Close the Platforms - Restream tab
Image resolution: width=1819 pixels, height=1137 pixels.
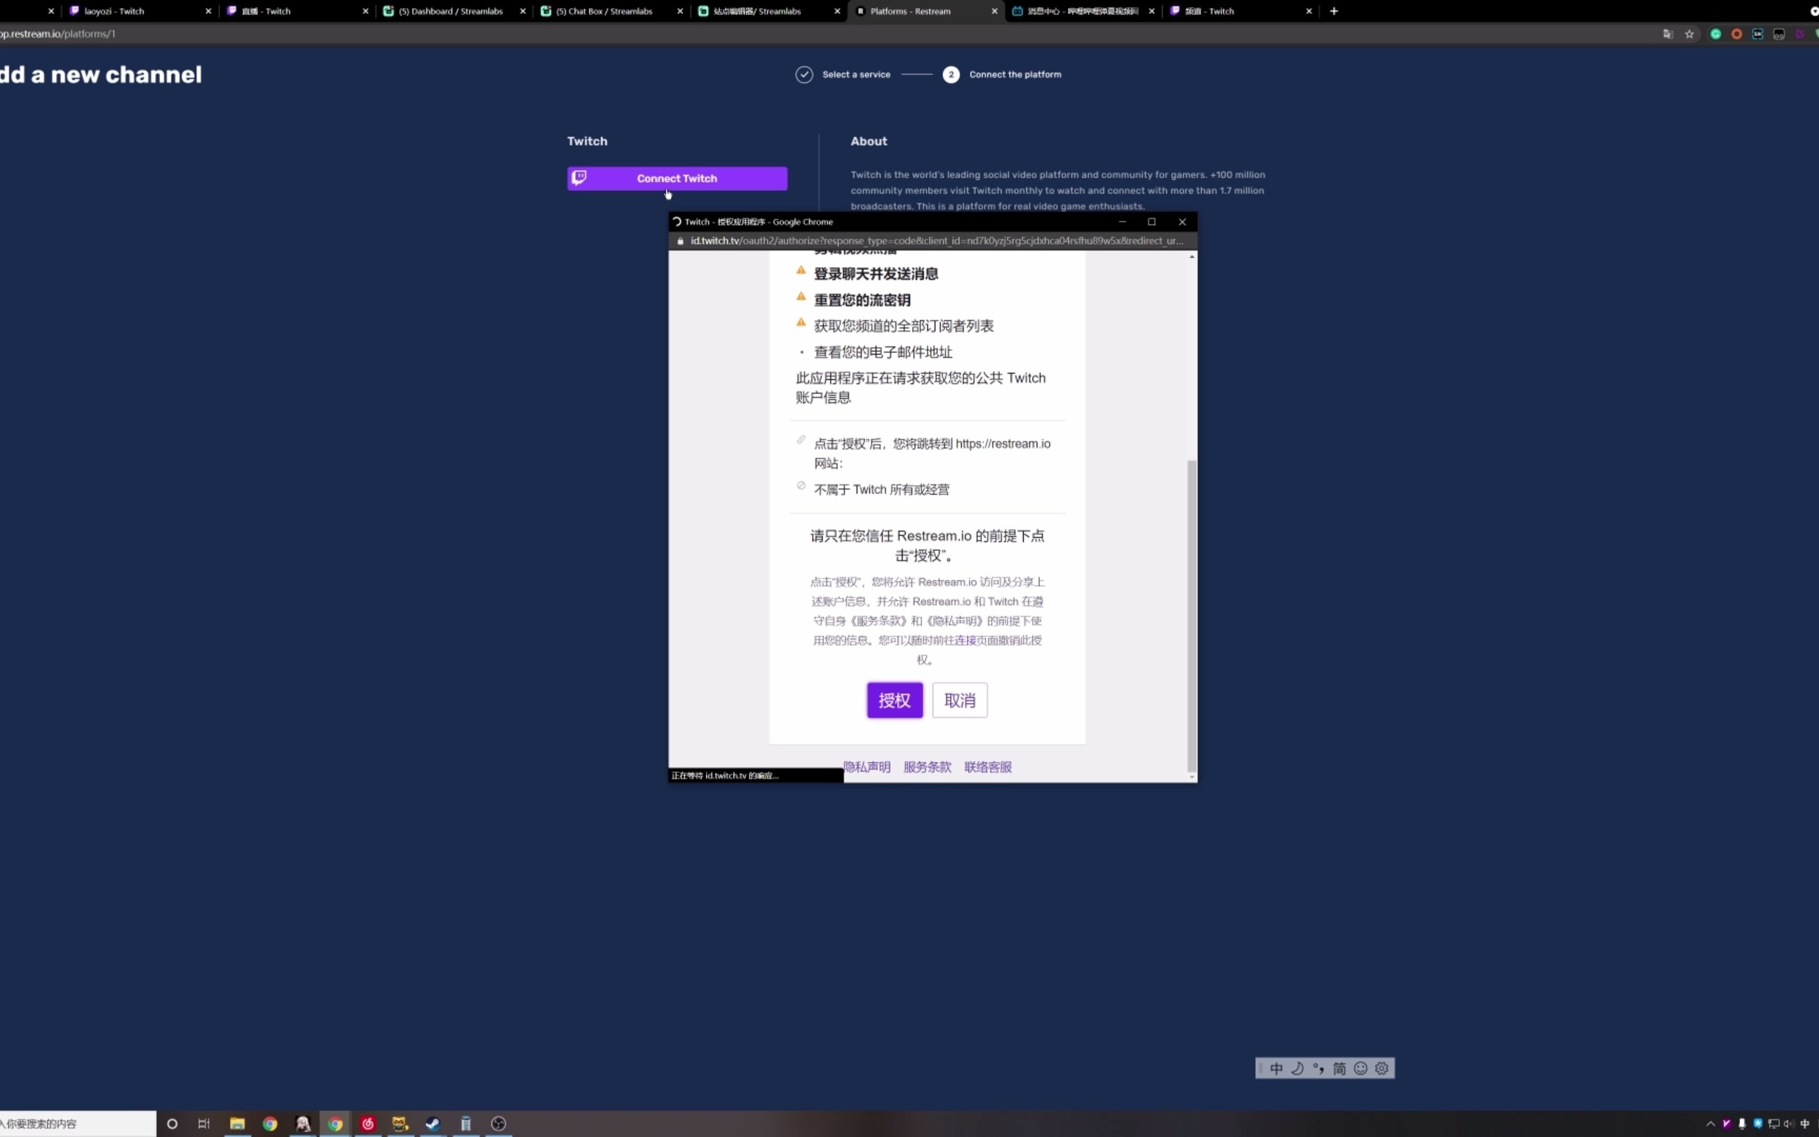coord(994,11)
